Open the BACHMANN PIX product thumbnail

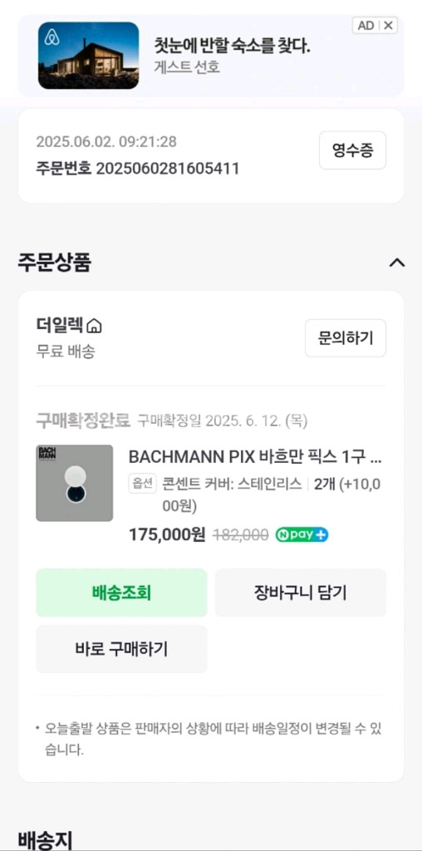[x=74, y=483]
